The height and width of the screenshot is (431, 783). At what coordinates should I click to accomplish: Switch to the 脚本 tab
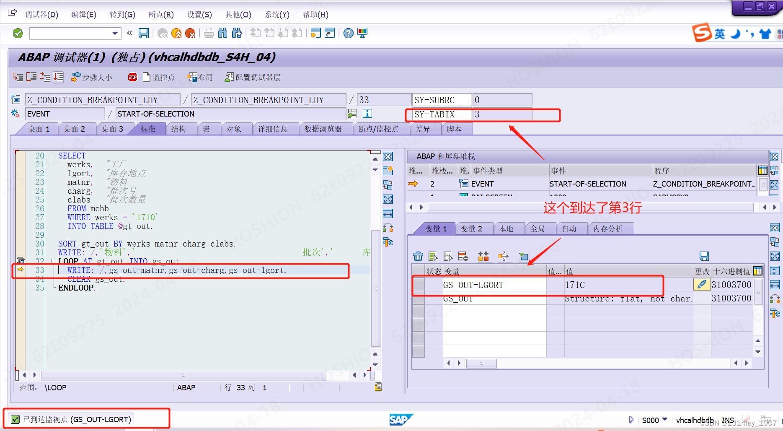tap(454, 129)
